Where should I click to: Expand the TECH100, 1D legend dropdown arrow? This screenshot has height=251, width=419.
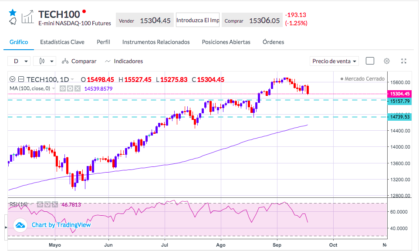click(x=72, y=79)
